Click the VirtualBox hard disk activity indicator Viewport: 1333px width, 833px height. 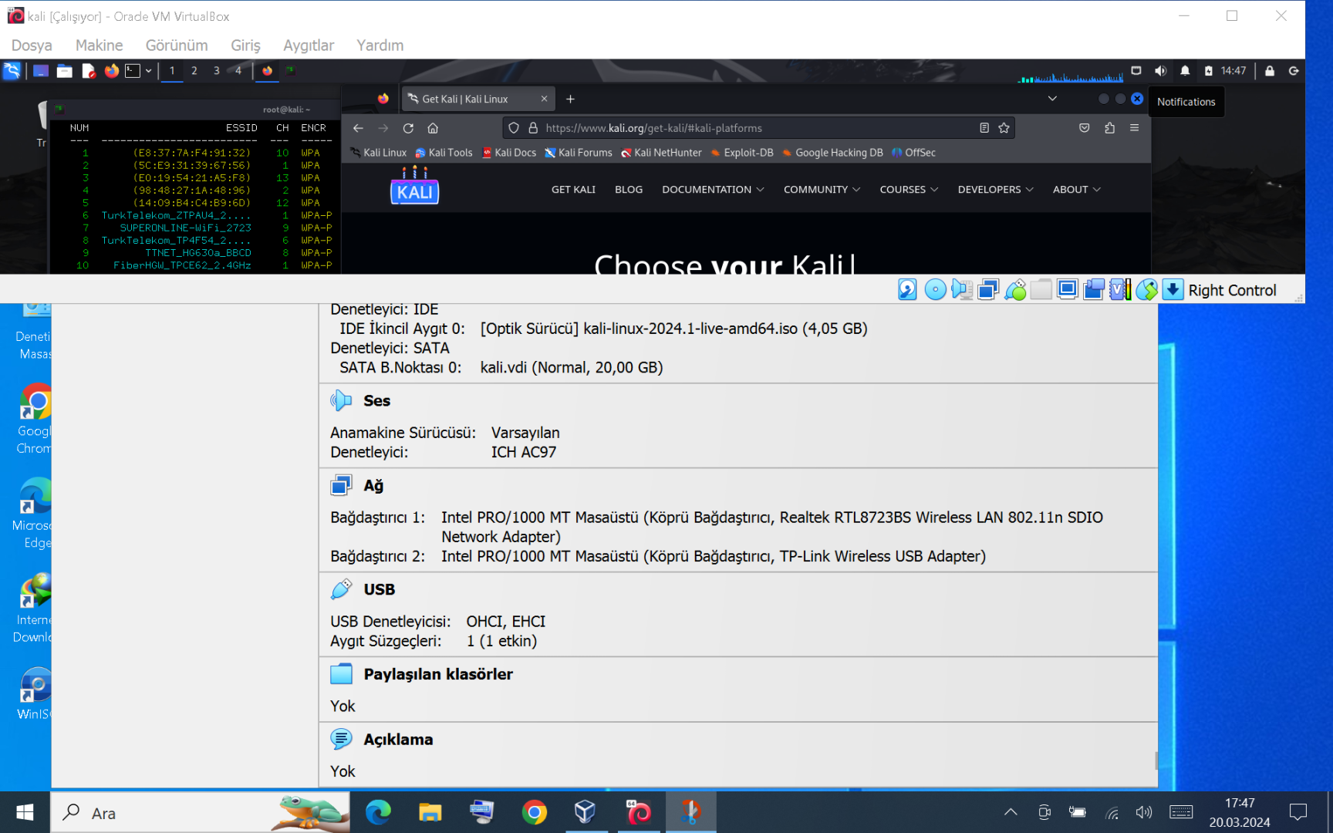pos(908,290)
